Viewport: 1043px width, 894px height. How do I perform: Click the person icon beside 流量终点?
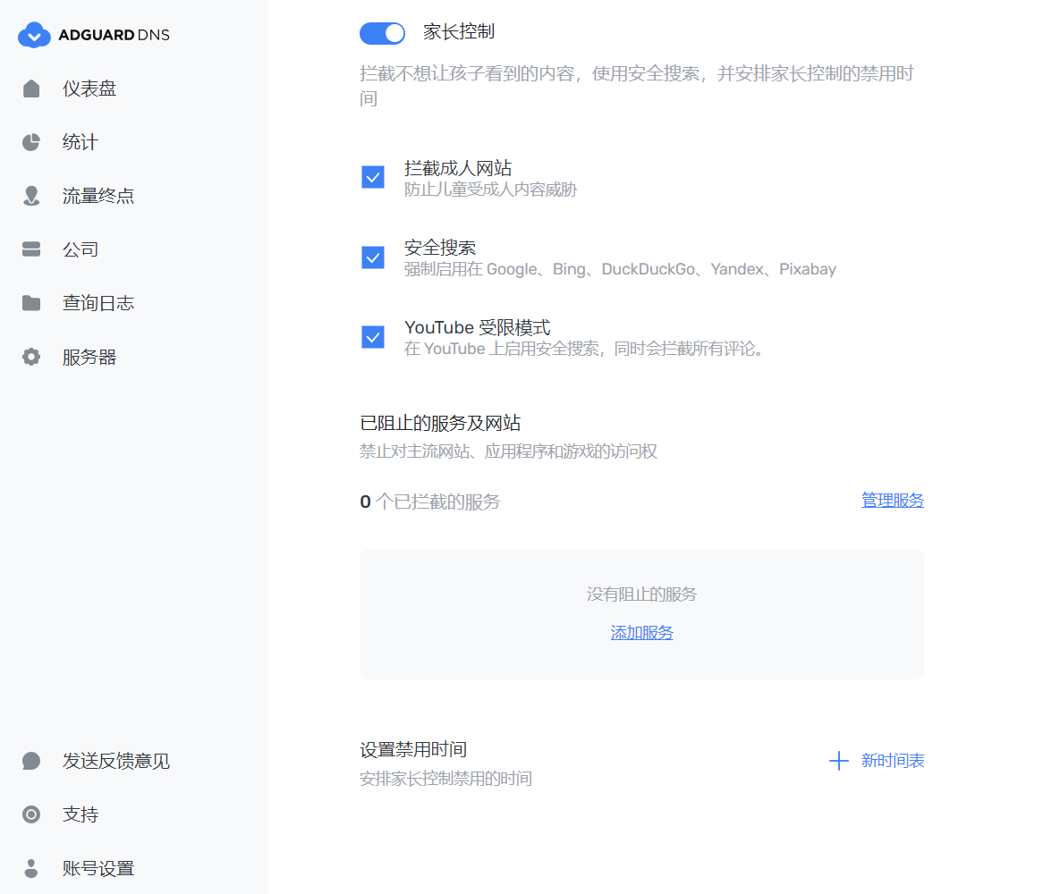31,196
